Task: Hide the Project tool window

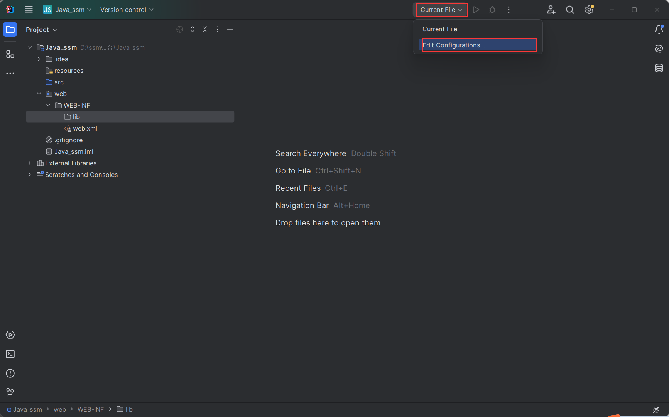Action: tap(230, 30)
